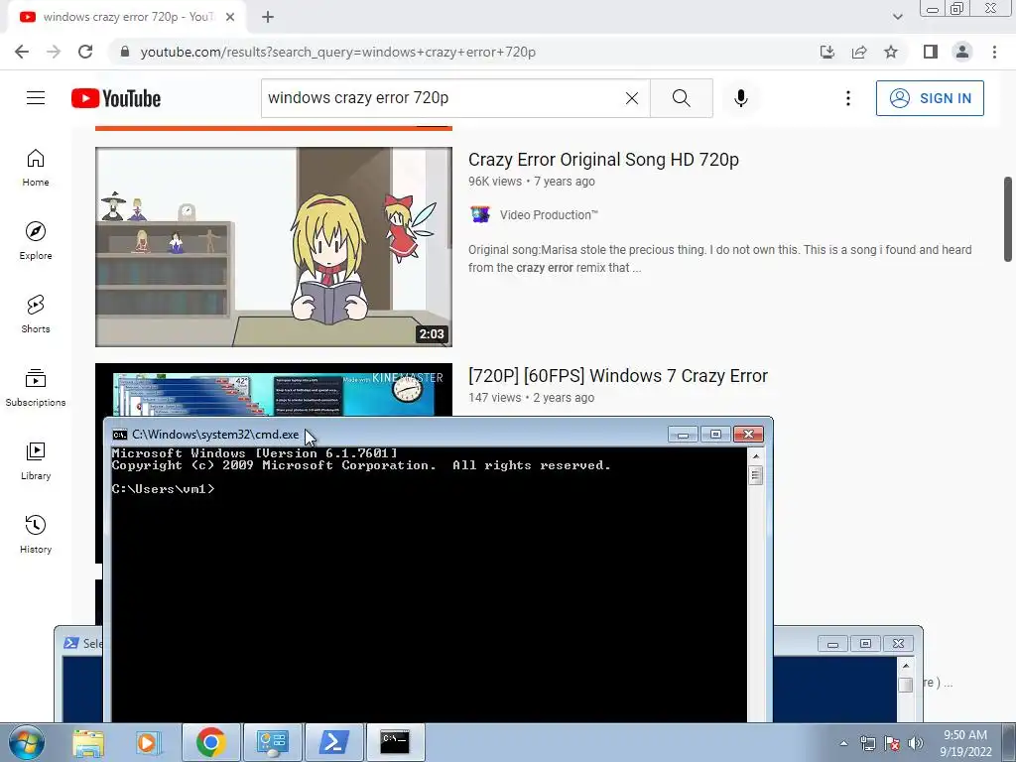Open the History sidebar item
This screenshot has height=762, width=1016.
pos(36,534)
